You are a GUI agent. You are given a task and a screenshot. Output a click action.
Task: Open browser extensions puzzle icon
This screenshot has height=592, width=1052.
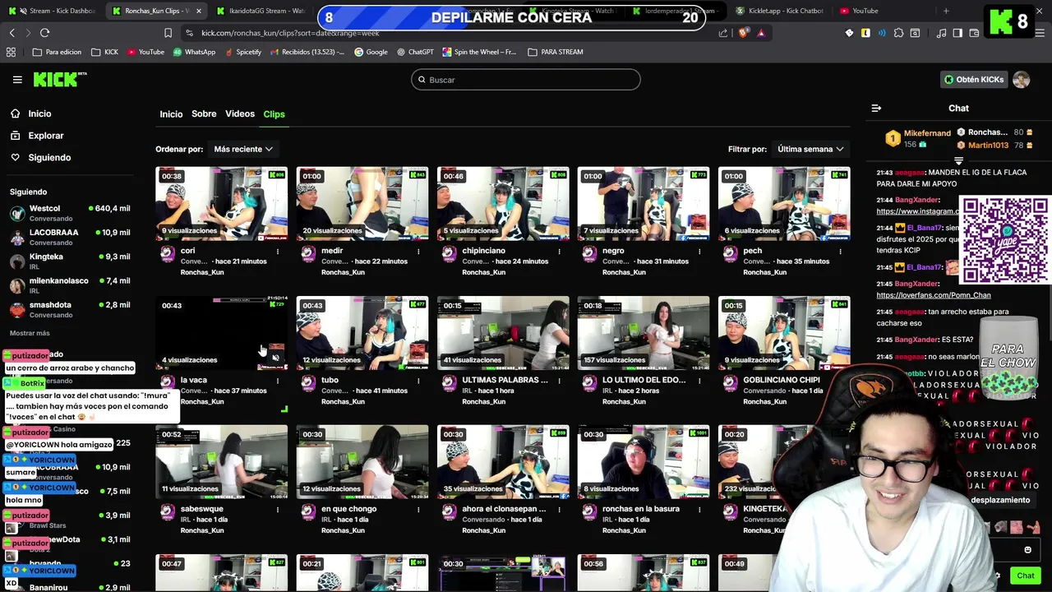[898, 33]
